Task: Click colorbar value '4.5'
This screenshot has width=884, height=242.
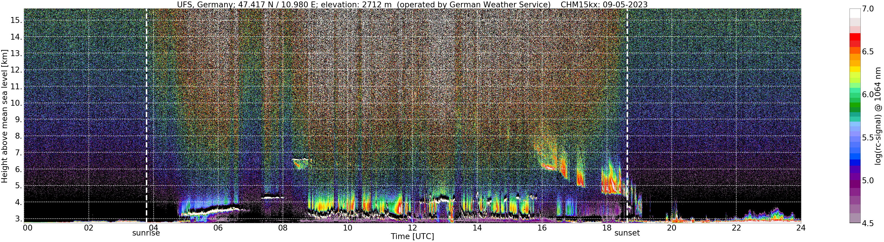Action: pos(868,223)
